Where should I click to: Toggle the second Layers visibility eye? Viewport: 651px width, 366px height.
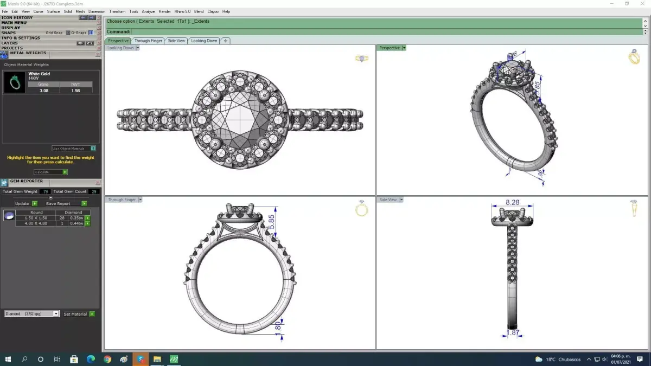coord(90,43)
